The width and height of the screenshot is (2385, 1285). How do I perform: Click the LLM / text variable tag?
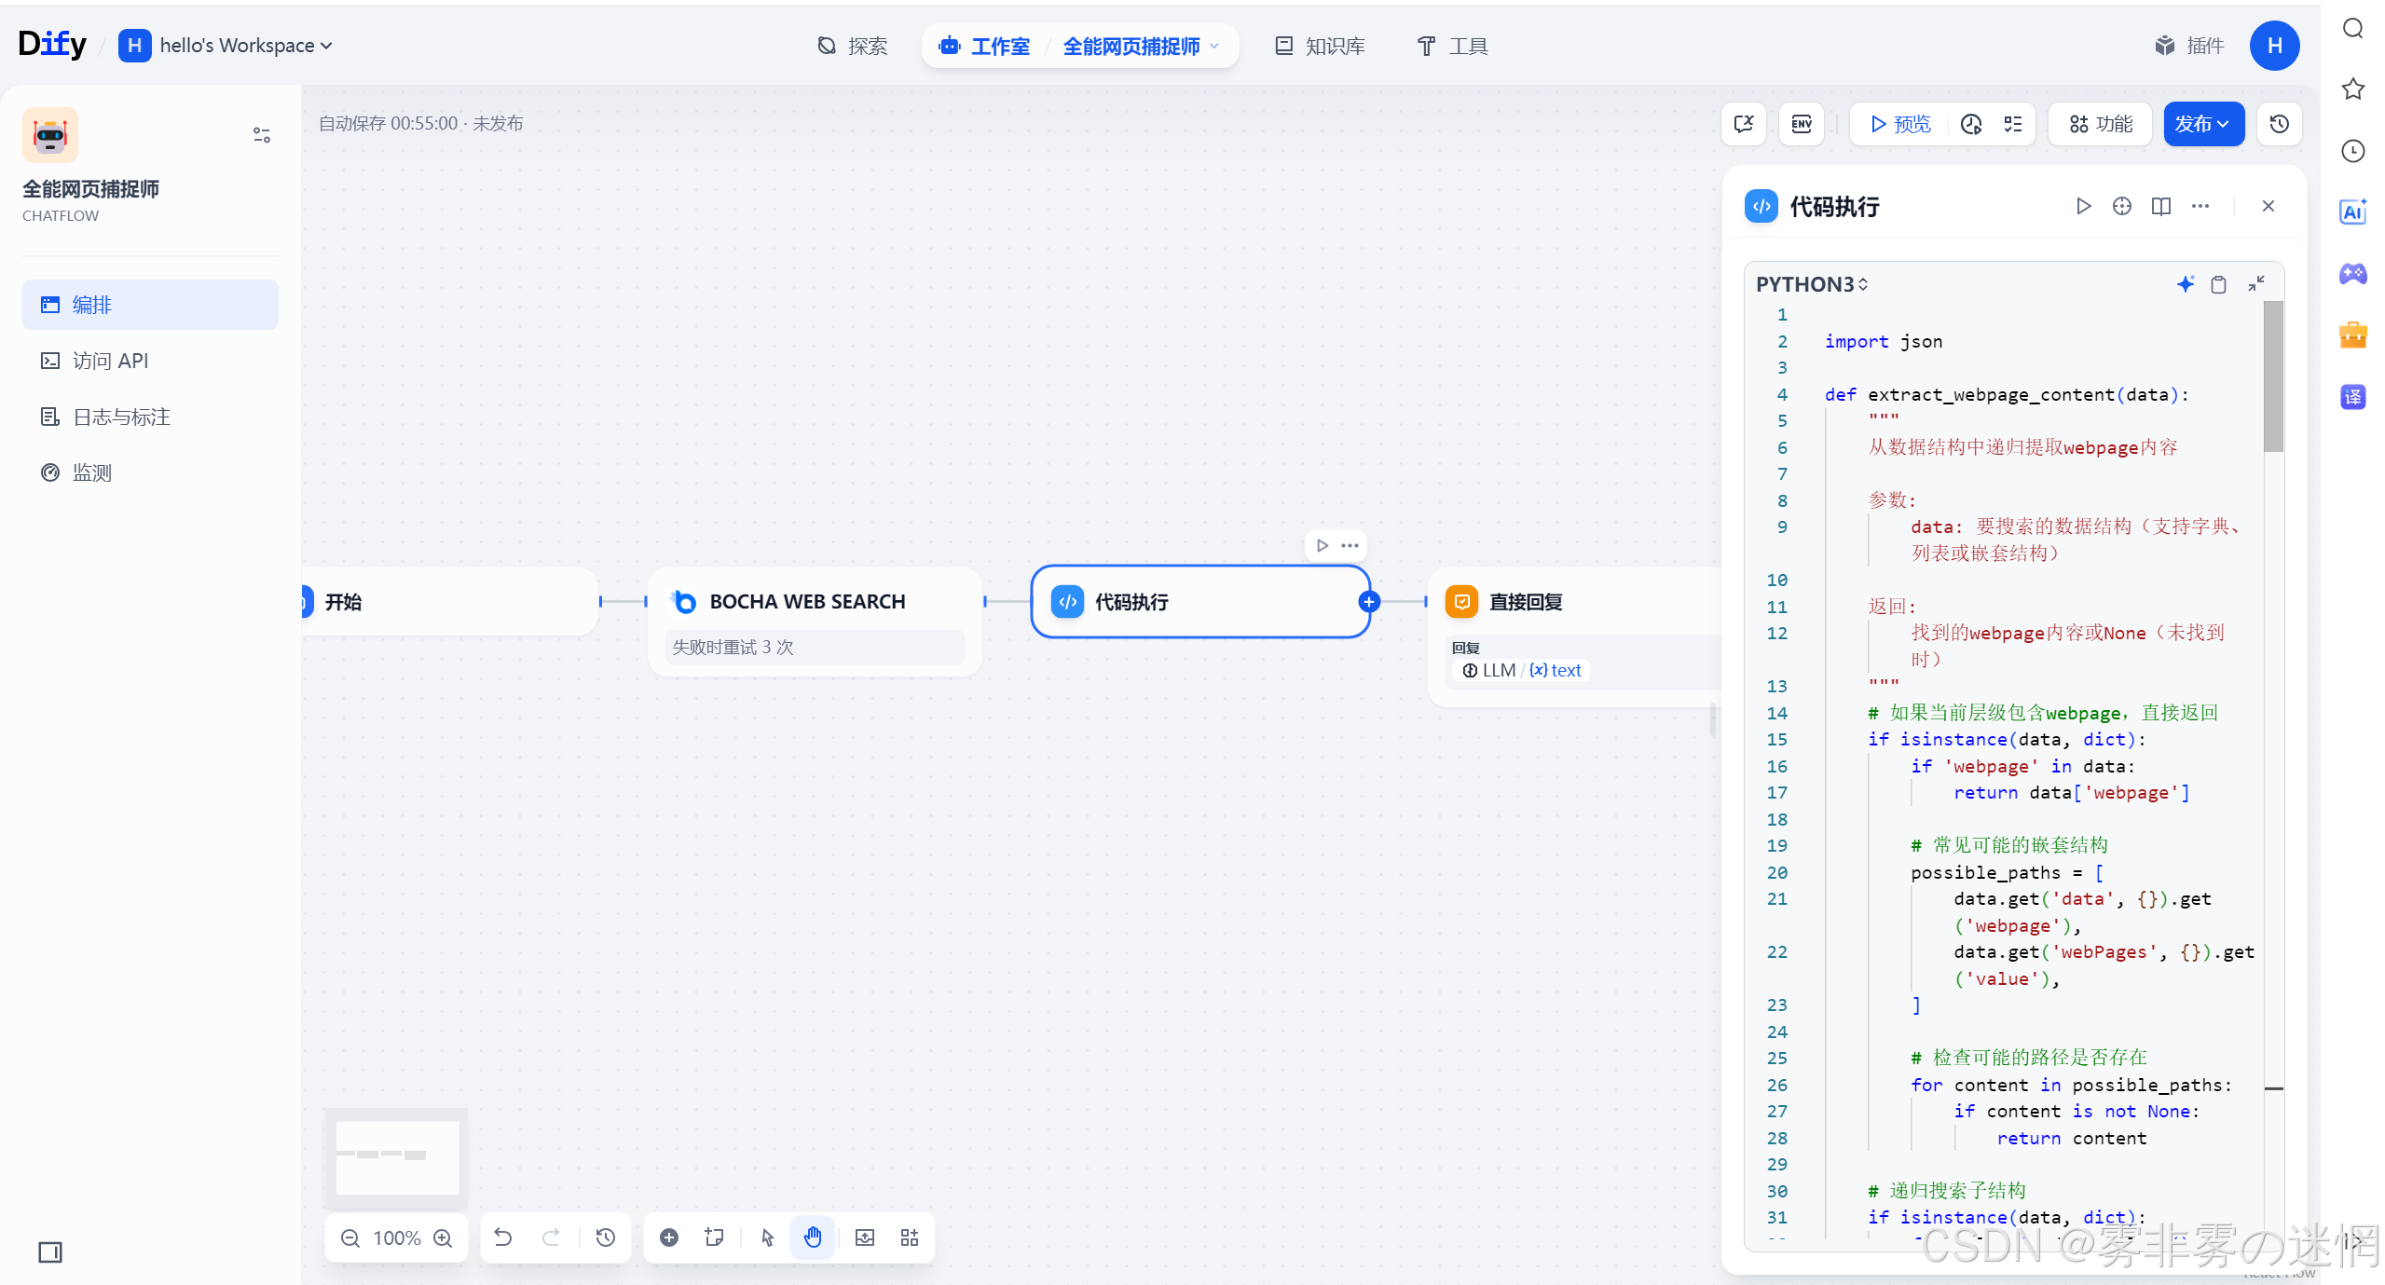(x=1522, y=671)
